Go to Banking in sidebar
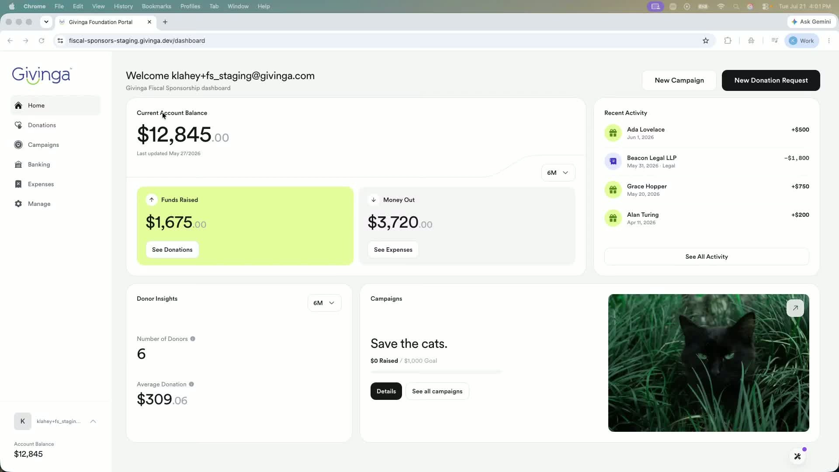The height and width of the screenshot is (472, 839). click(55, 164)
